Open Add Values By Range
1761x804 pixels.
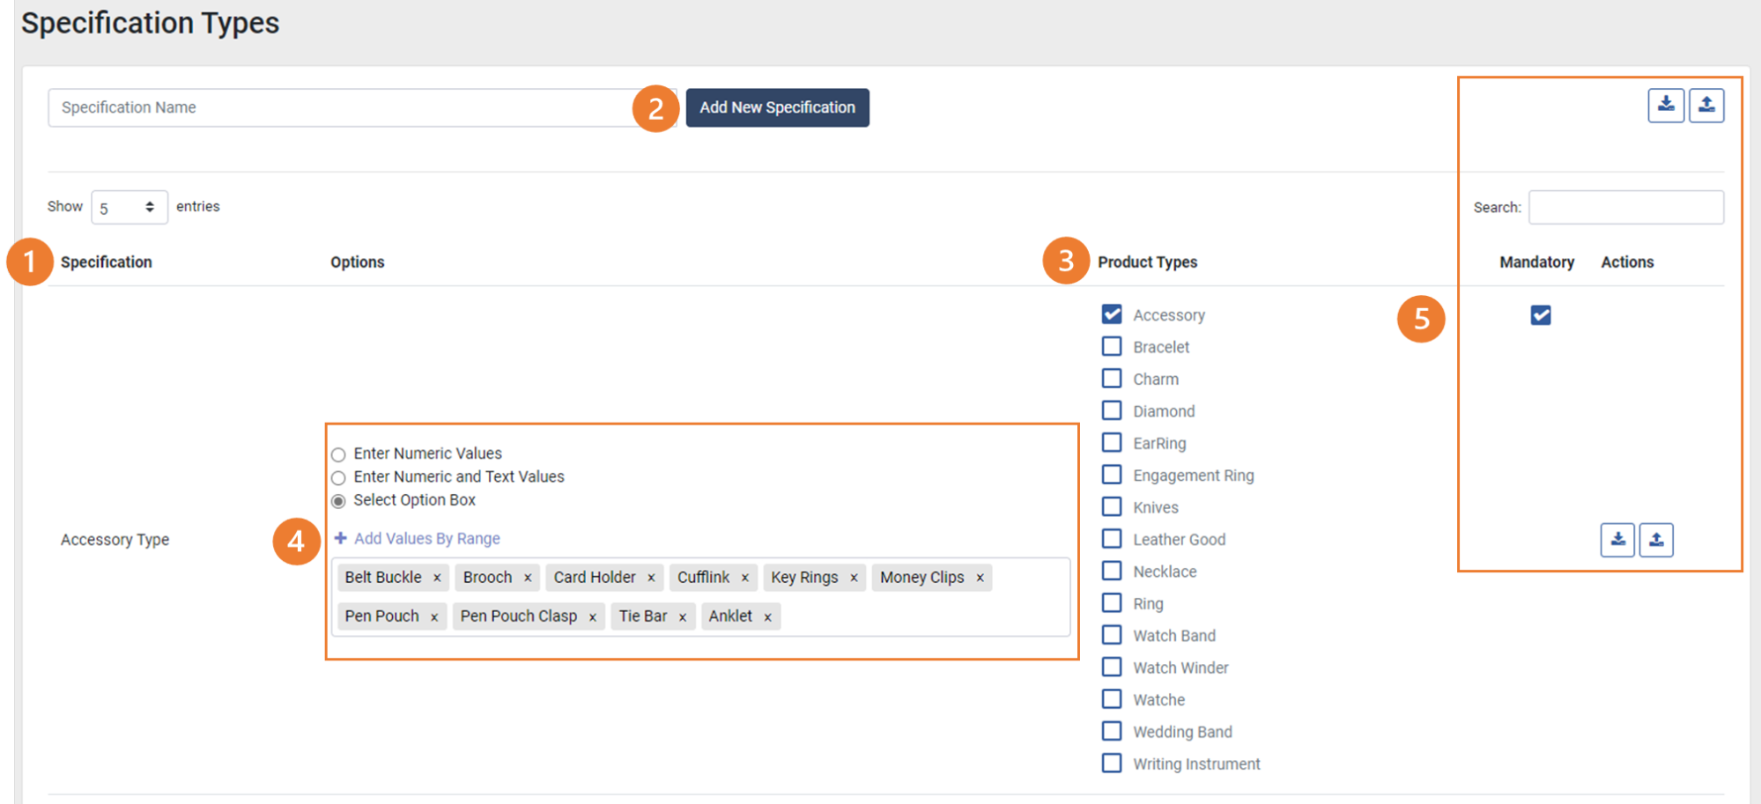click(426, 537)
